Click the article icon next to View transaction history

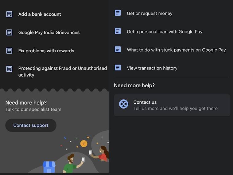pos(118,68)
